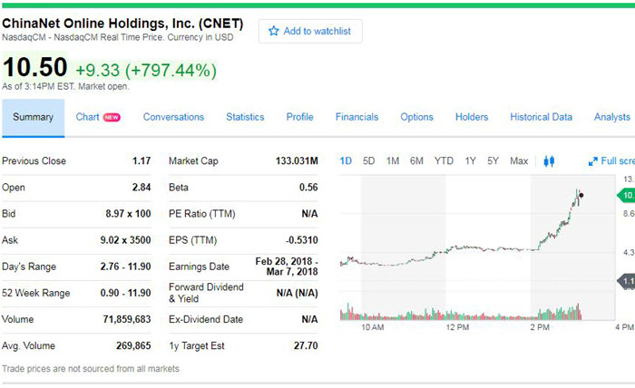The width and height of the screenshot is (635, 388).
Task: Click the Full screen link text
Action: (618, 161)
